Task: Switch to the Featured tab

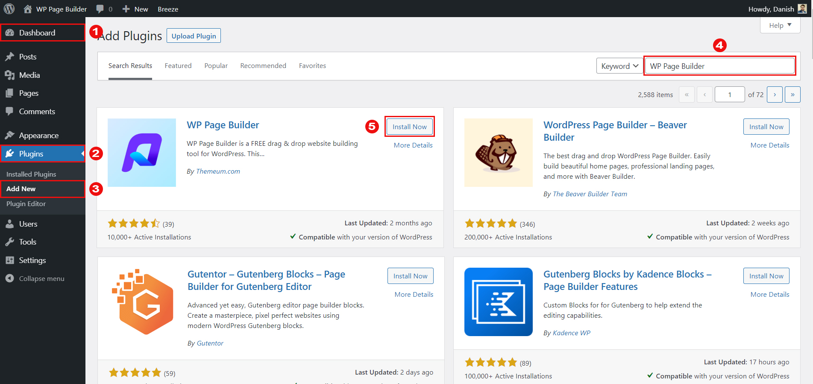Action: pos(178,66)
